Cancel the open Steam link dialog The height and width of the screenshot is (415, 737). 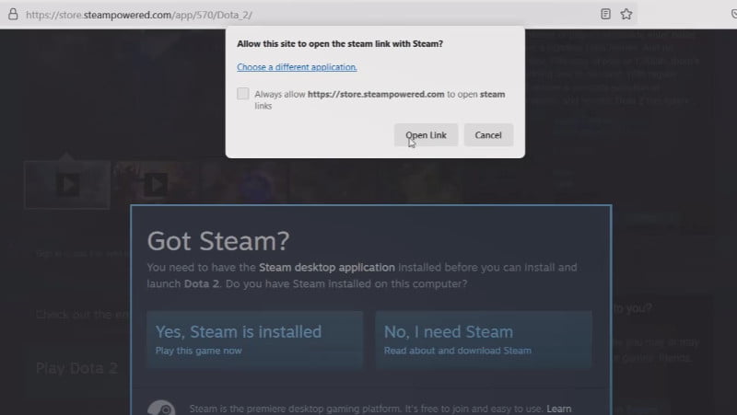pos(488,135)
